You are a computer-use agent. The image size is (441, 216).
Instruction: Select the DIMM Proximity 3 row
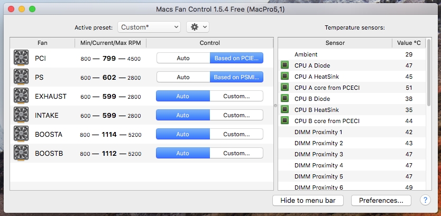coord(352,154)
